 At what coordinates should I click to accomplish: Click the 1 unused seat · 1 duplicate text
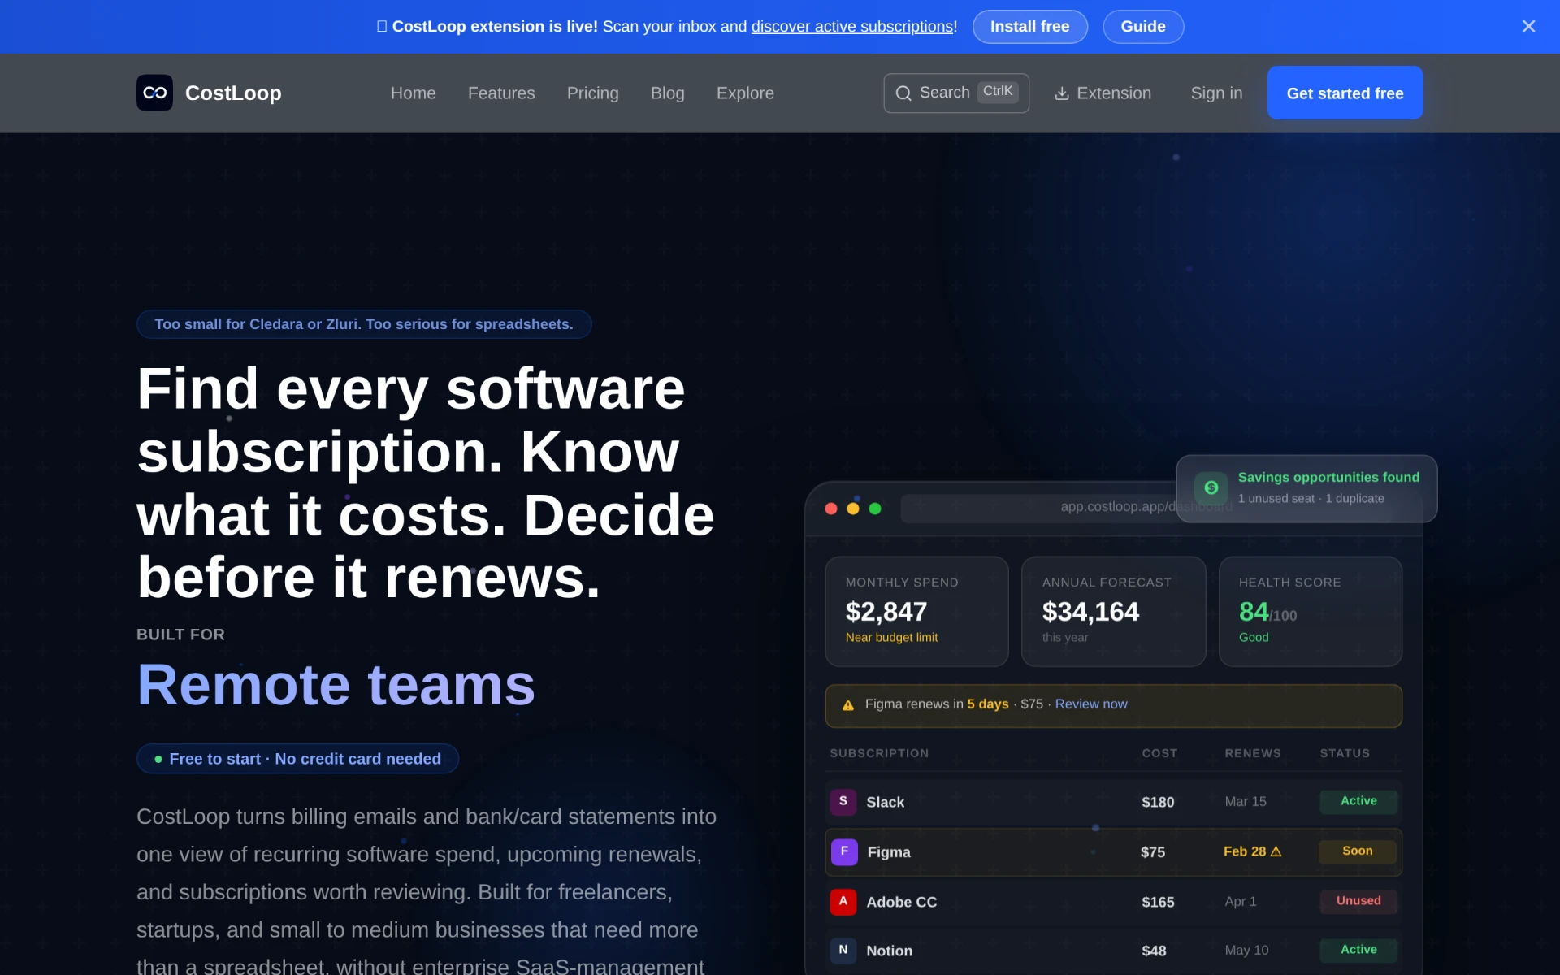1311,499
